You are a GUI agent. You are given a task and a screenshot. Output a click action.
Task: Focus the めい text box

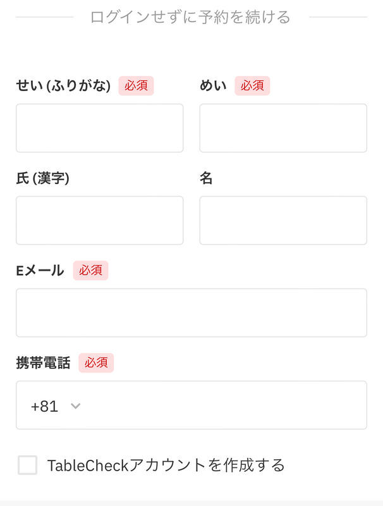click(283, 128)
